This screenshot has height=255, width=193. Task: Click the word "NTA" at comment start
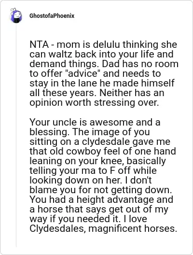[x=39, y=44]
